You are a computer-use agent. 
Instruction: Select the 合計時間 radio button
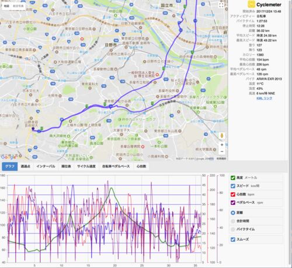pos(233,221)
